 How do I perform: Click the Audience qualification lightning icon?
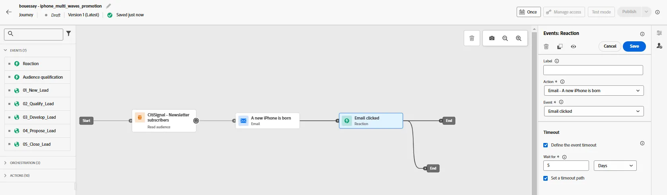click(x=17, y=77)
